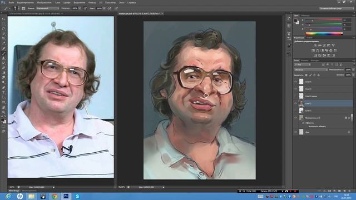This screenshot has width=356, height=200.
Task: Open the brush opacity slider dropdown
Action: pos(80,8)
